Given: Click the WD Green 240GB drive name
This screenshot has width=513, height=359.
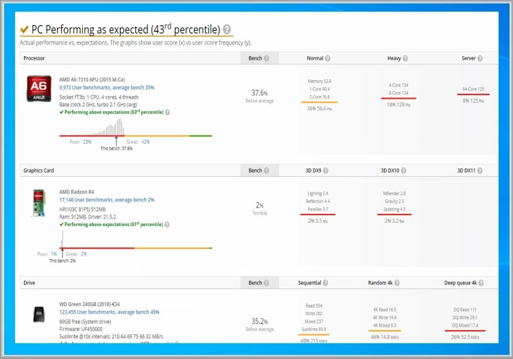Looking at the screenshot, I should [x=90, y=304].
